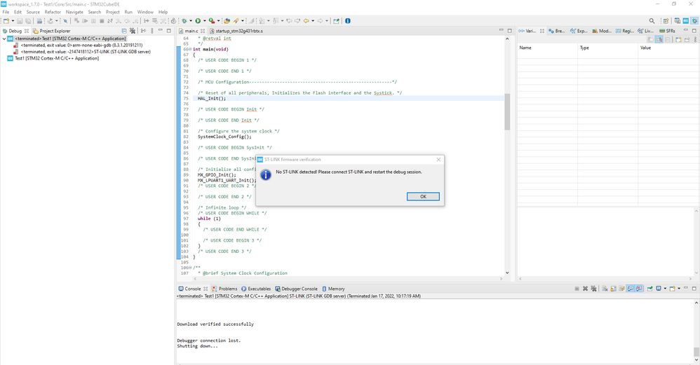Click the green Run button
Screen dimensions: 700x365
[x=198, y=21]
